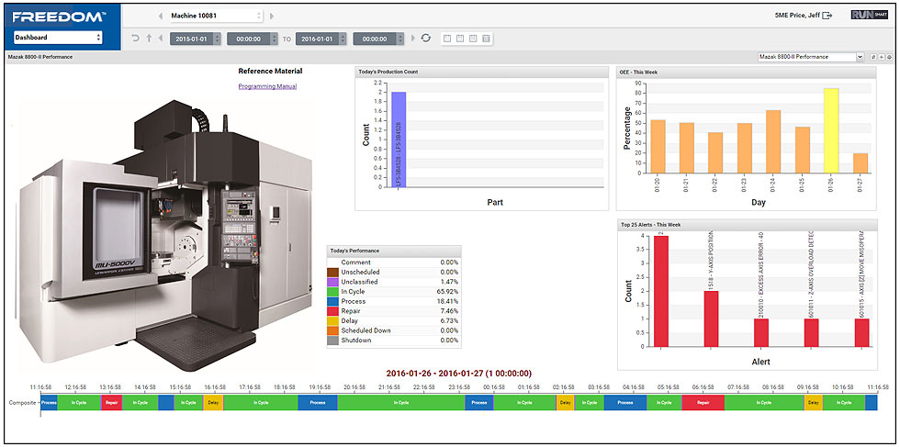Click the Process segment near 04:16:58

(x=625, y=402)
